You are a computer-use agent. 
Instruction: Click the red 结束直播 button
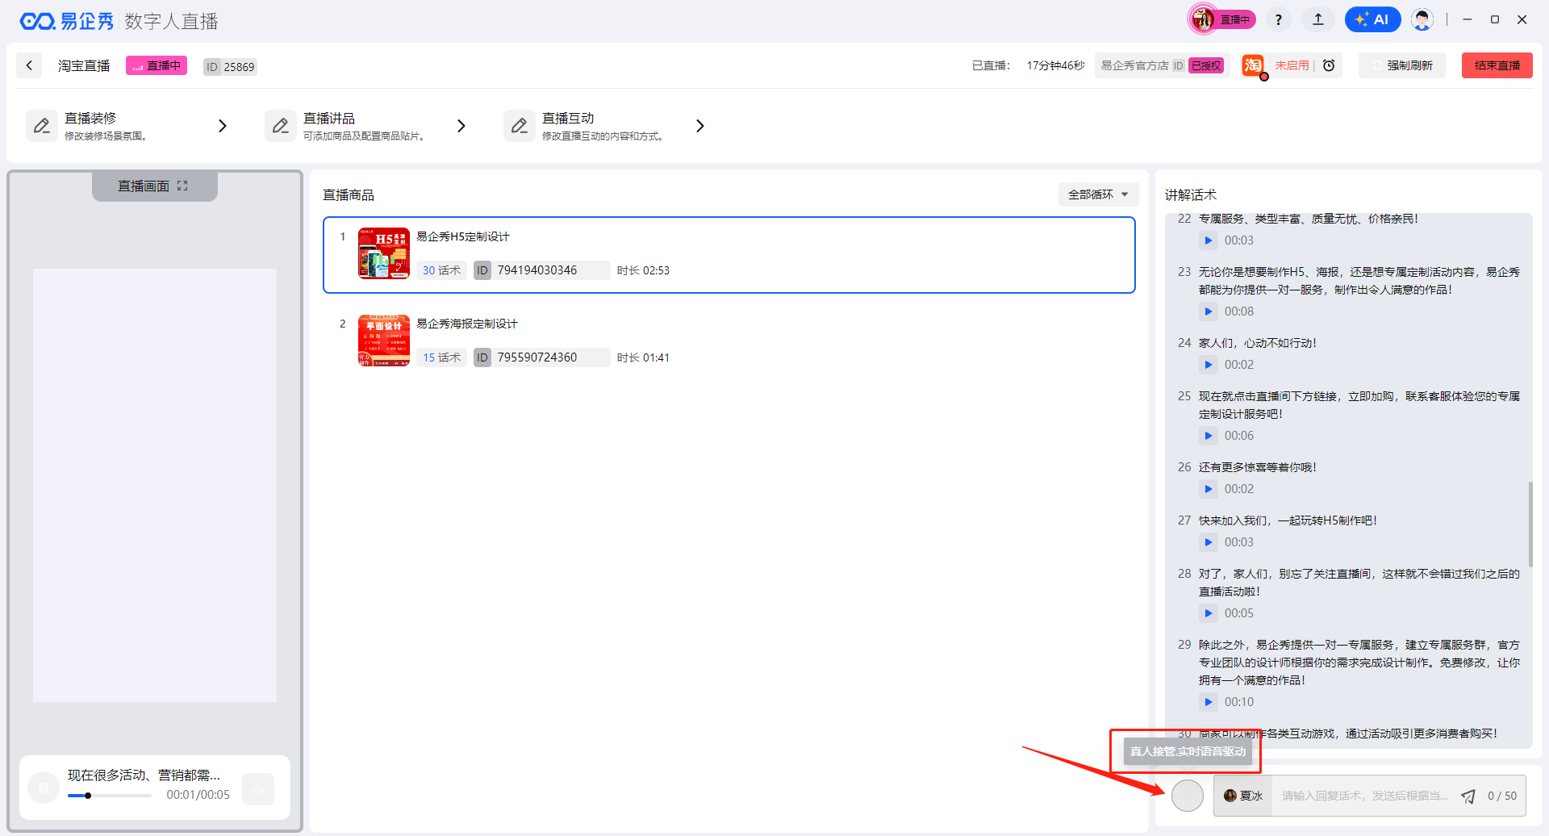[1497, 65]
